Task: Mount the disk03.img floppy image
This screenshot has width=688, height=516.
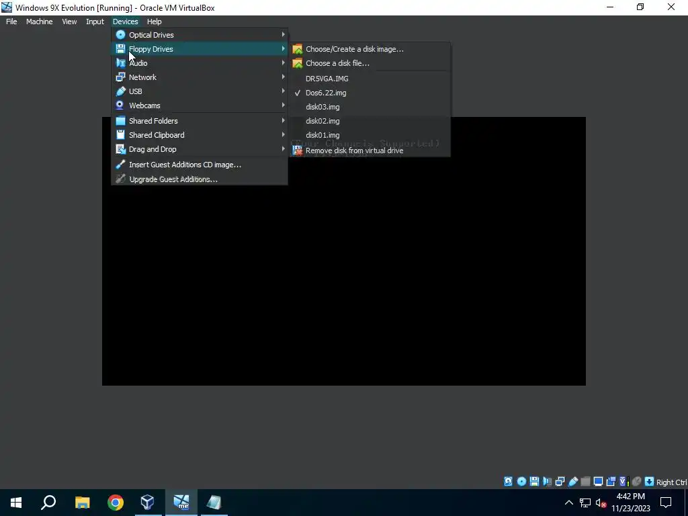Action: [x=370, y=107]
